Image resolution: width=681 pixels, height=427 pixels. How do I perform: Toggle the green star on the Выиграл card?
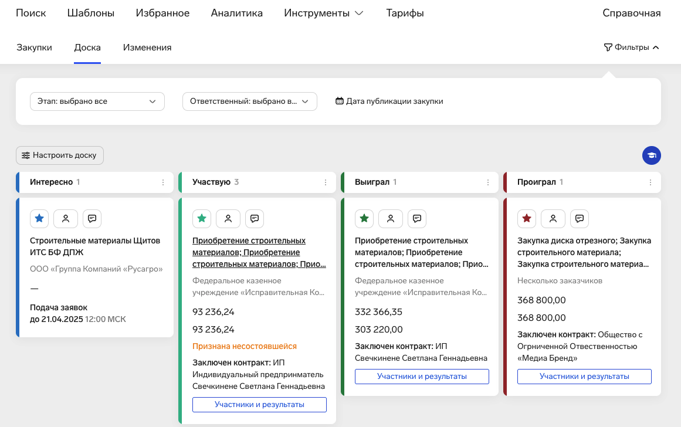[364, 218]
